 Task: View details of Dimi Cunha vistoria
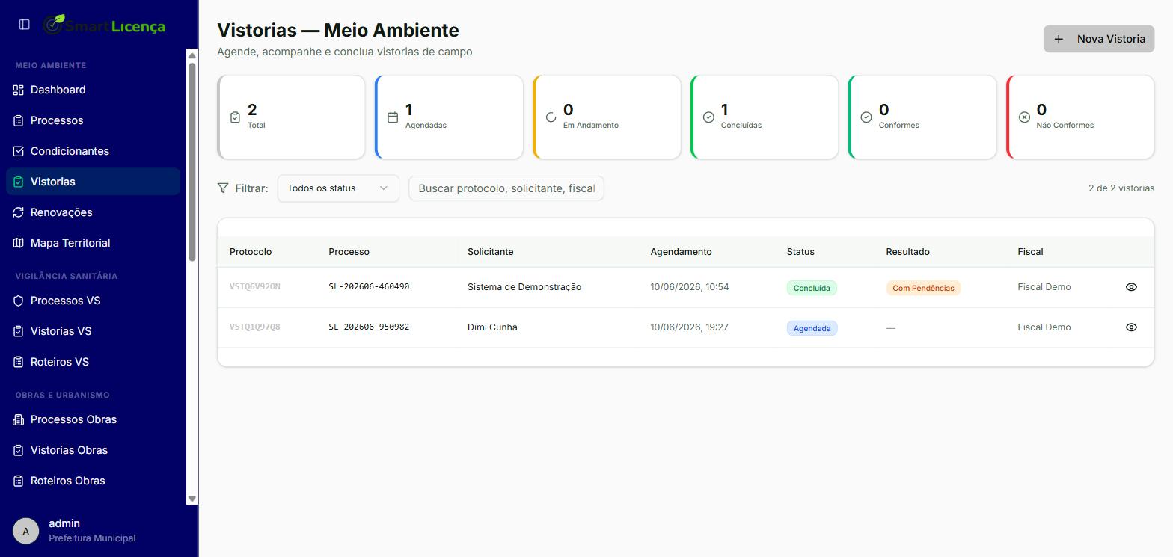1131,327
